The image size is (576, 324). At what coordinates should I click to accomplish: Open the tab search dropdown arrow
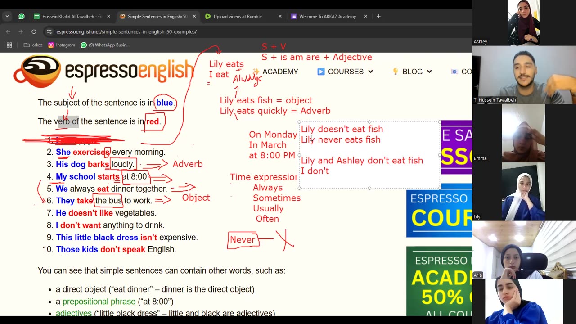(7, 16)
